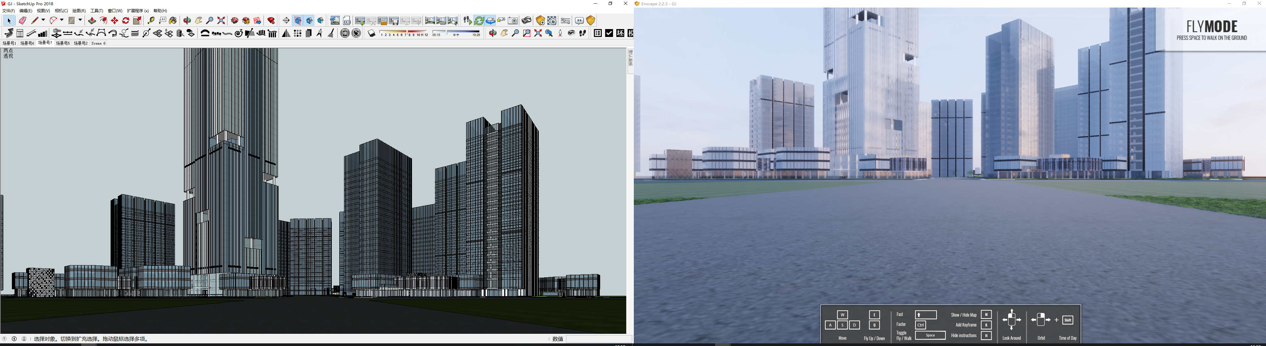Select the Offset tool
1266x346 pixels.
[x=103, y=21]
